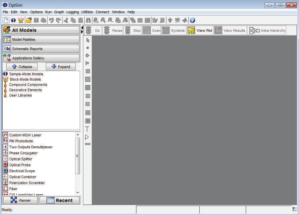
Task: Click the Save floppy disk icon
Action: click(36, 20)
